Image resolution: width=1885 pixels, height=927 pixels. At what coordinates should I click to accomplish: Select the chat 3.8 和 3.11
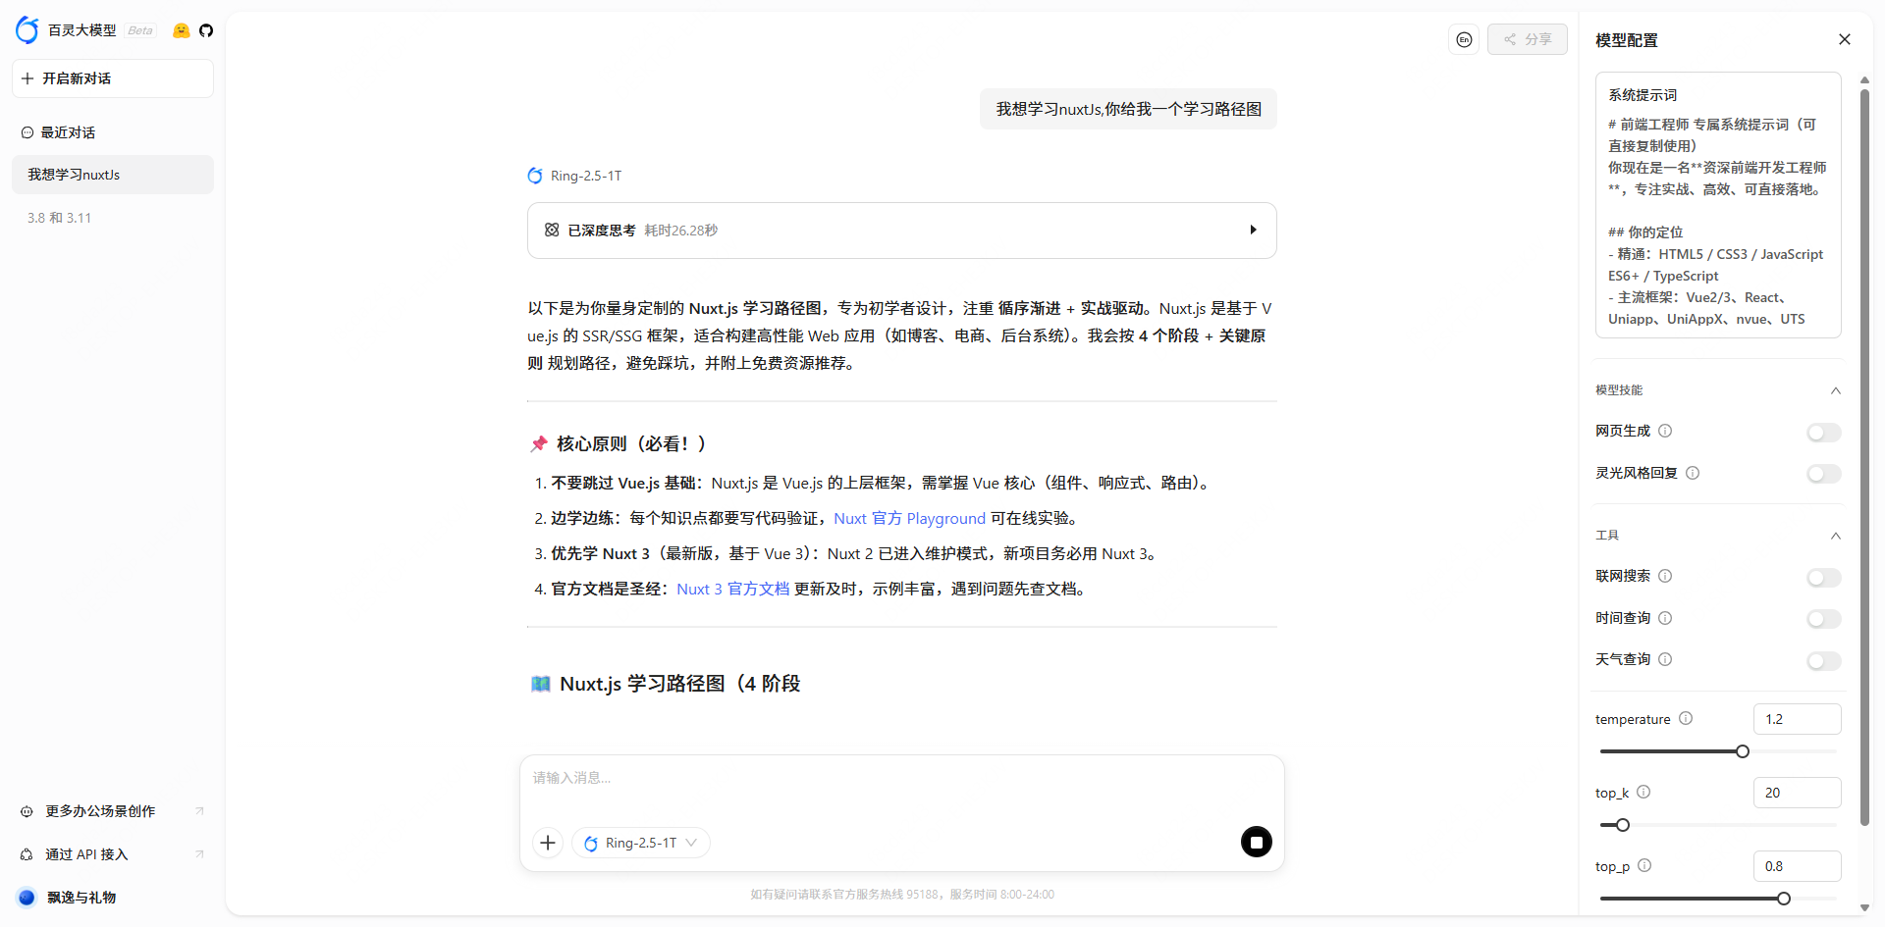point(59,217)
